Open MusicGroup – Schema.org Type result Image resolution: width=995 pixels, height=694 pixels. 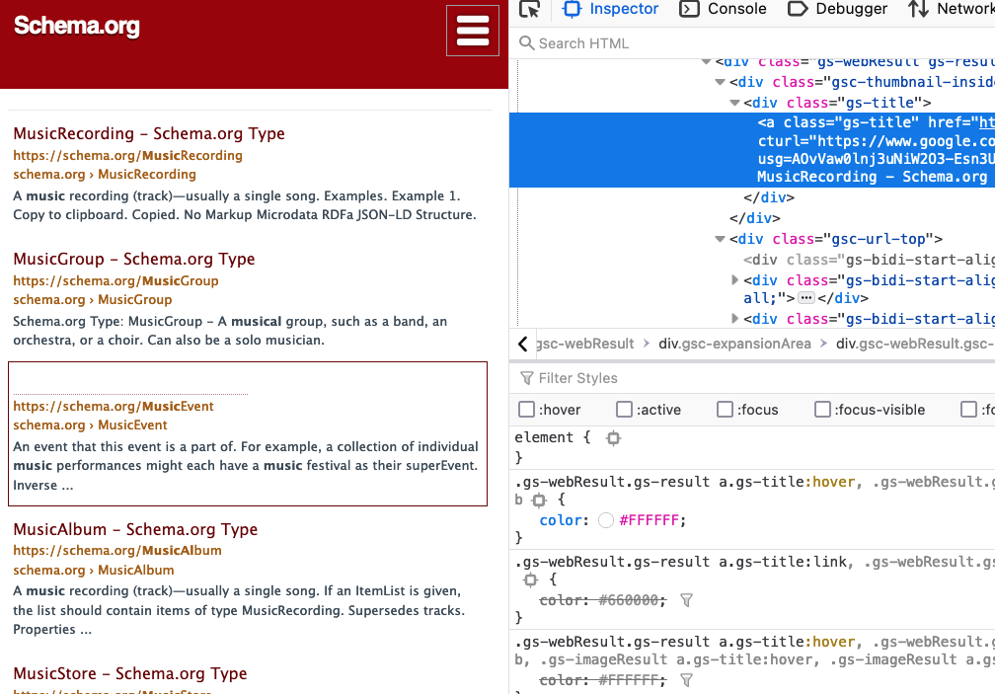(134, 259)
